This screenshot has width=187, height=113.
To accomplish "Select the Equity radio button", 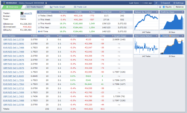I will 164,7.
